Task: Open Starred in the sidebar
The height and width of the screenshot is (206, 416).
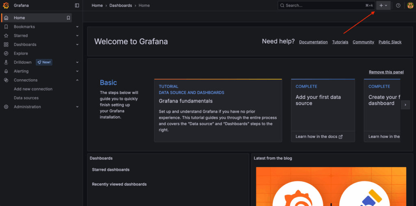Action: click(x=21, y=36)
